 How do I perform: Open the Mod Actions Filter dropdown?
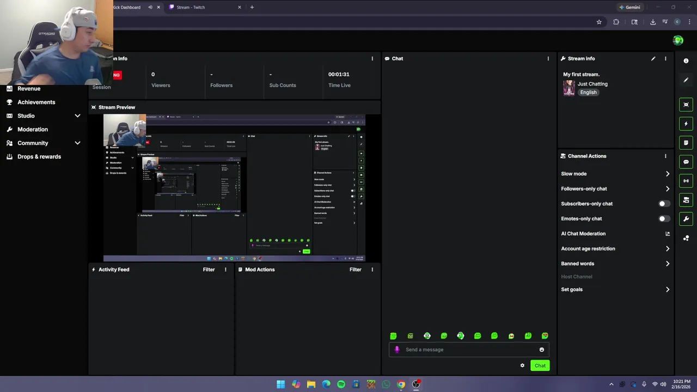click(355, 269)
